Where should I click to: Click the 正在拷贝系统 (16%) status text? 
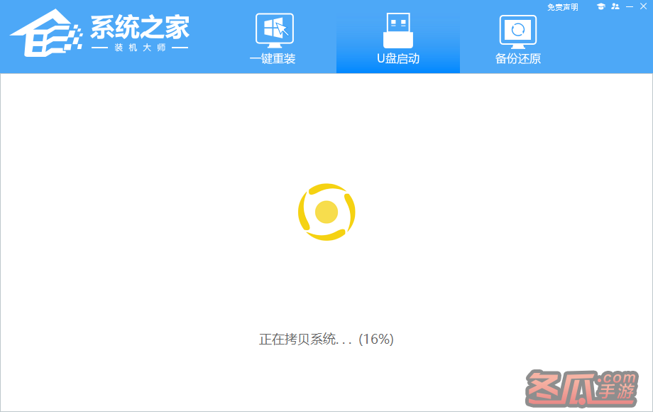pyautogui.click(x=326, y=339)
